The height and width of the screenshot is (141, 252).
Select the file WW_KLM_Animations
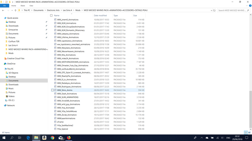coord(67,23)
